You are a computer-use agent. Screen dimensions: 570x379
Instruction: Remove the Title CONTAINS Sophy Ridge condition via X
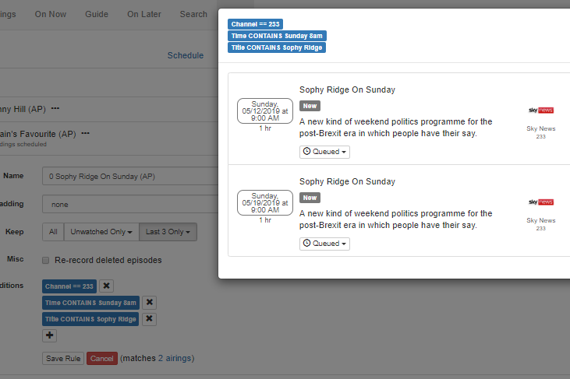150,319
